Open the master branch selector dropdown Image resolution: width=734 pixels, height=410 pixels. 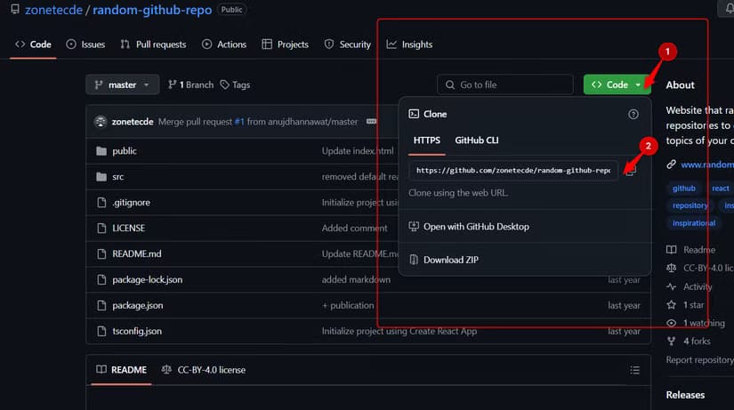point(123,85)
